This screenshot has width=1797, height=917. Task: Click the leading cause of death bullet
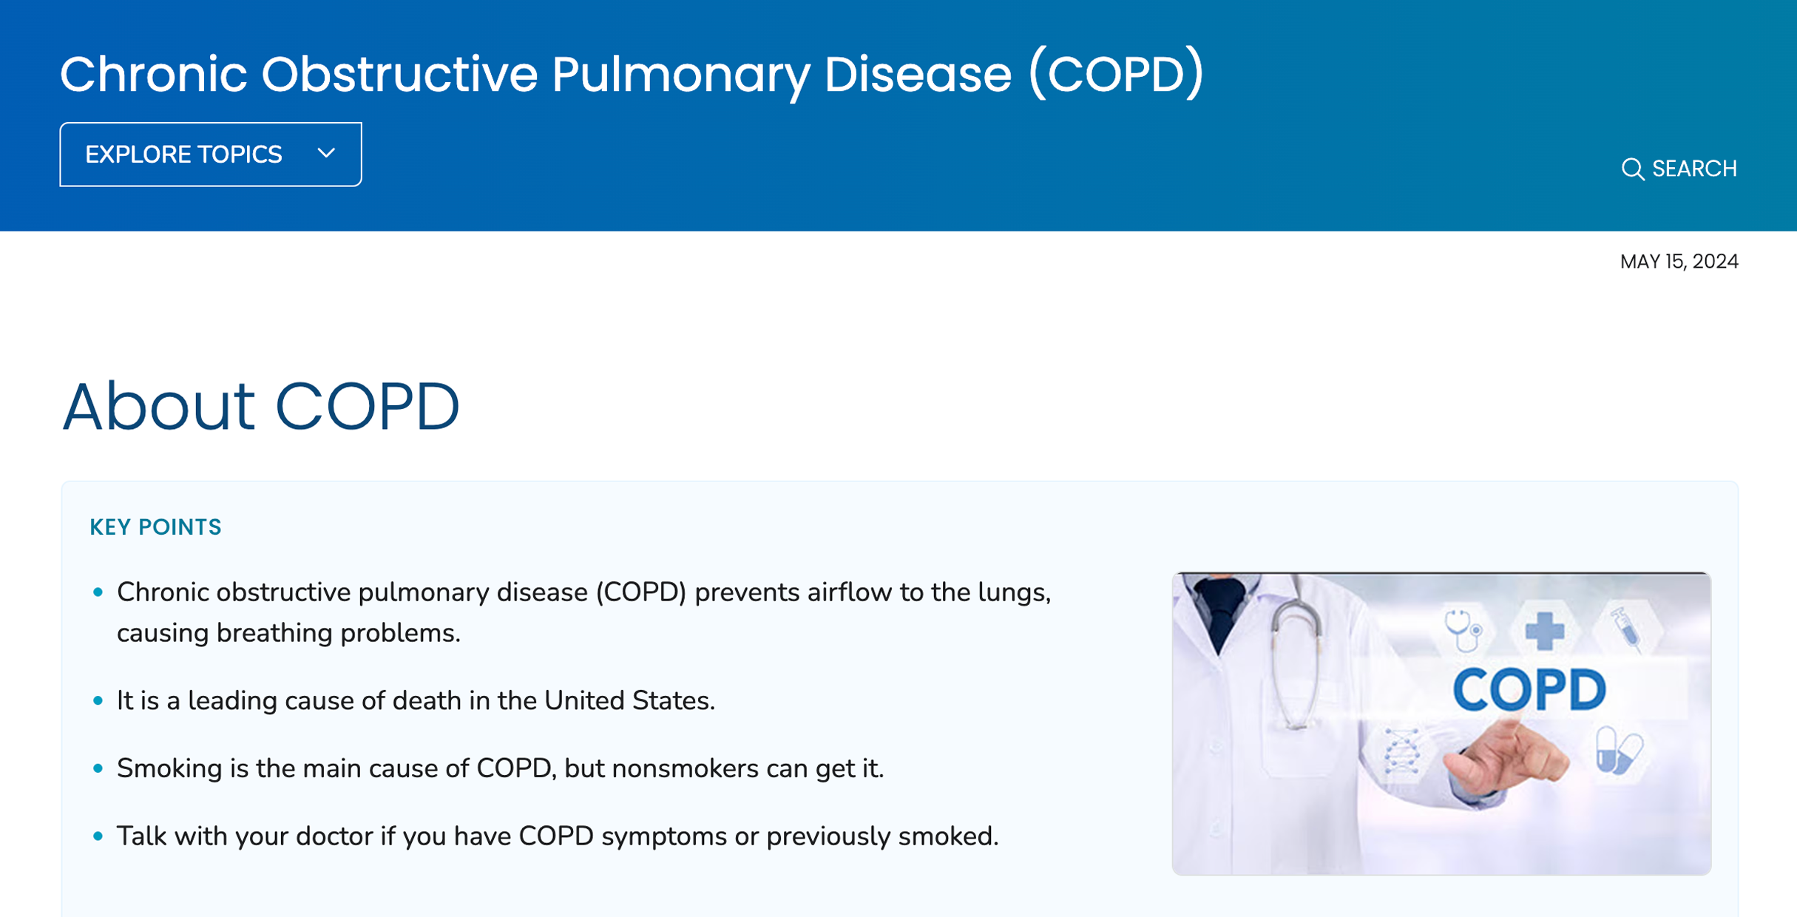point(416,700)
